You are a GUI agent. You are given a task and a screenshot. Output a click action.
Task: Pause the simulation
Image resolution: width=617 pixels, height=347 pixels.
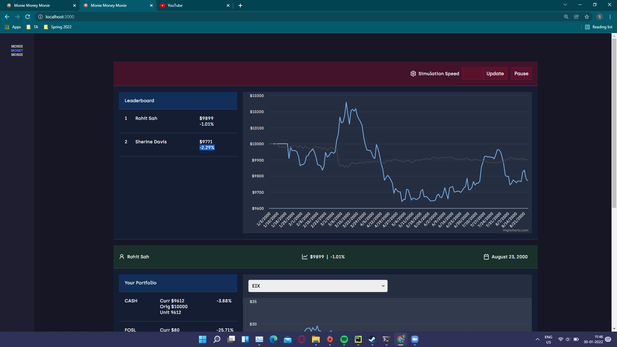tap(521, 74)
